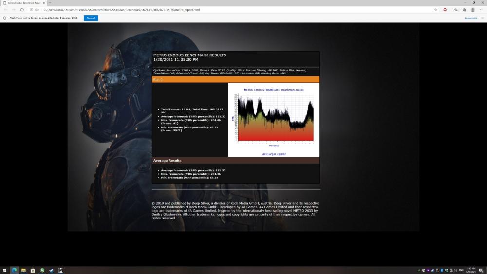
Task: Close the Metro Exodus Benchmark Results tab
Action: click(x=44, y=3)
